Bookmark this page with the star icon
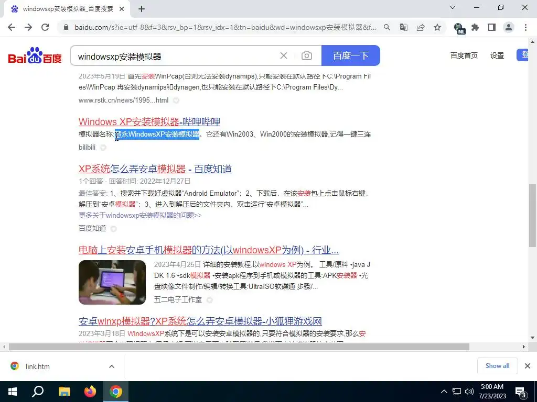Image resolution: width=537 pixels, height=402 pixels. point(437,27)
